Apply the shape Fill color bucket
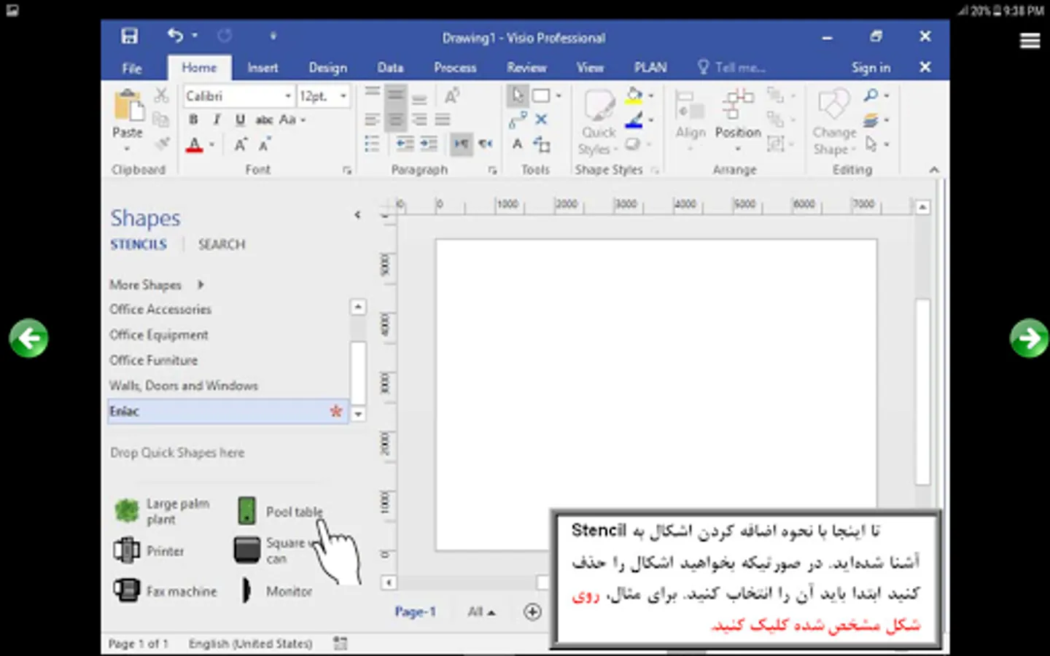The width and height of the screenshot is (1050, 656). pos(634,95)
